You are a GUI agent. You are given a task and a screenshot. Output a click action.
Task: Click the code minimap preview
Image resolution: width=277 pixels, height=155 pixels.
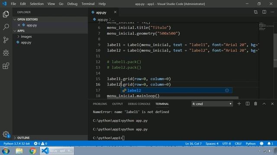click(x=266, y=26)
